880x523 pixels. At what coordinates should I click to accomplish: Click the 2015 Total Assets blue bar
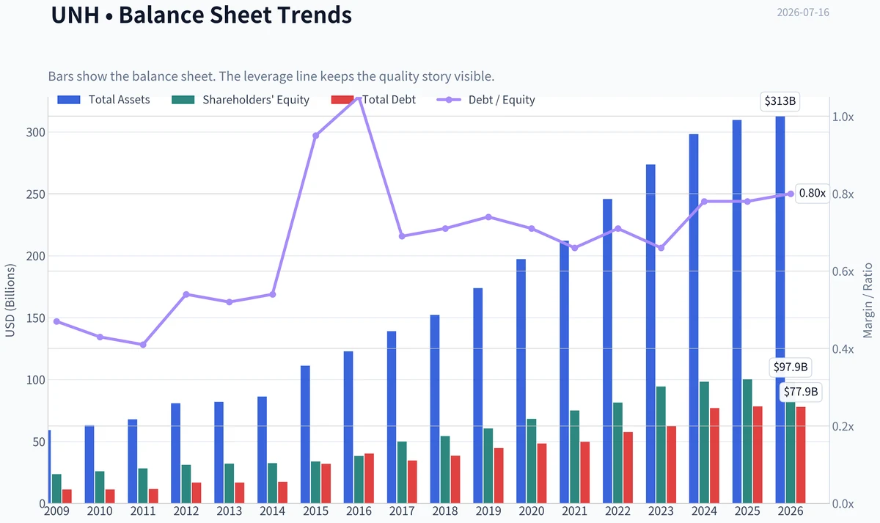tap(305, 435)
